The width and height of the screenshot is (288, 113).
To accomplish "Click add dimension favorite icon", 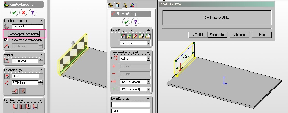I will pyautogui.click(x=129, y=36).
